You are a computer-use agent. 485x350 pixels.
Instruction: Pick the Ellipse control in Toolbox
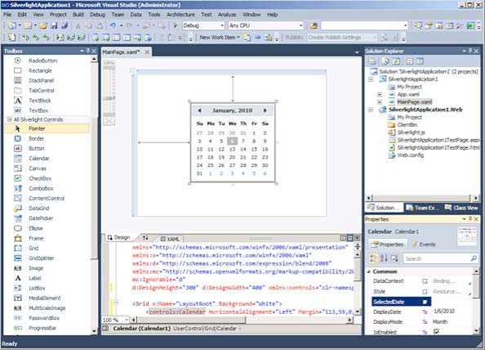[x=36, y=228]
